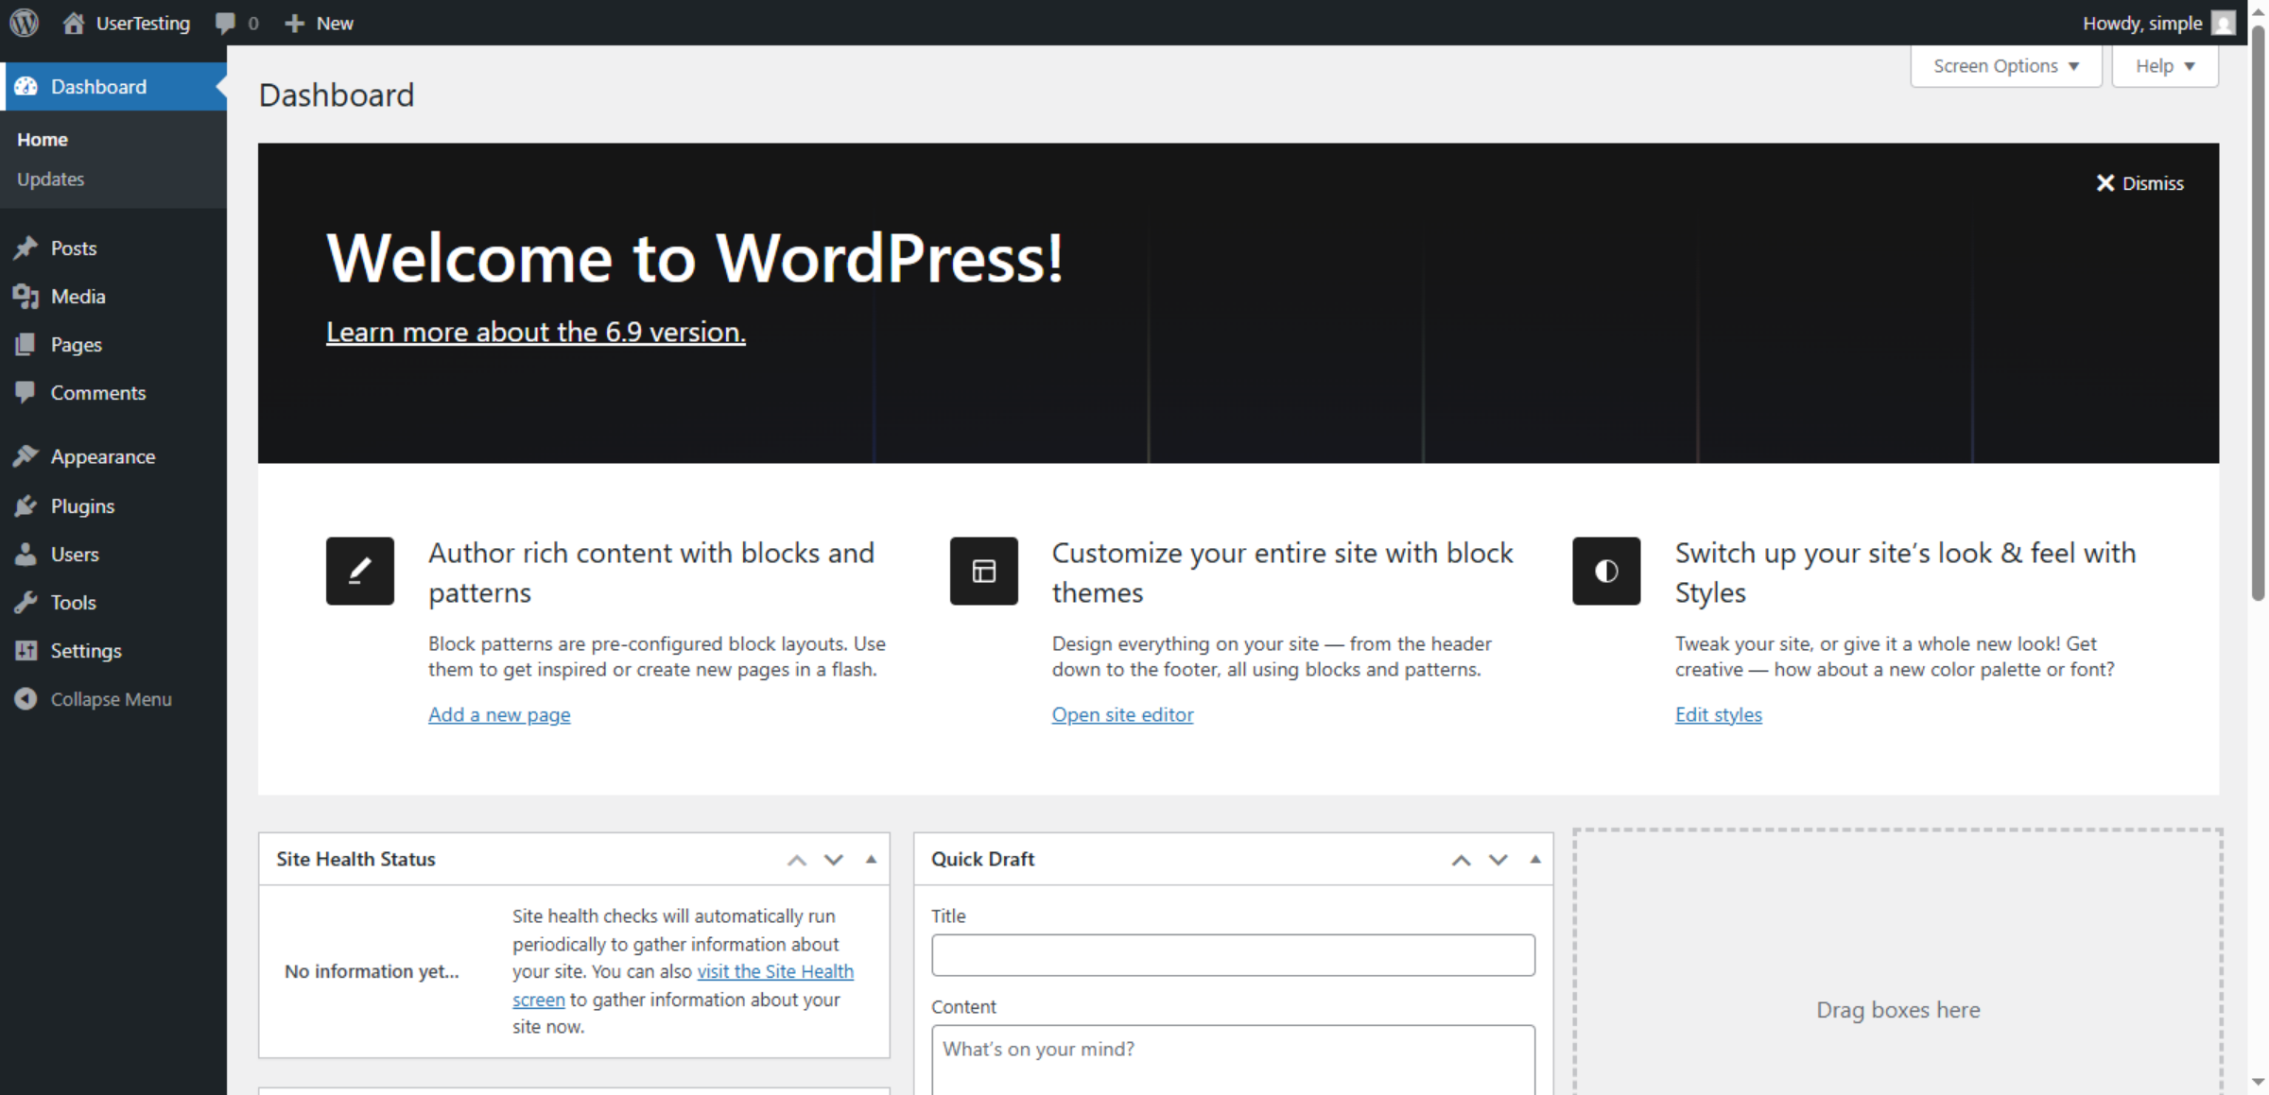Open site editor via its link

(x=1122, y=714)
